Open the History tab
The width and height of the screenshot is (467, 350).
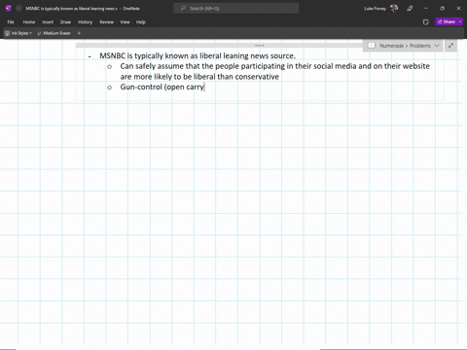(x=85, y=22)
